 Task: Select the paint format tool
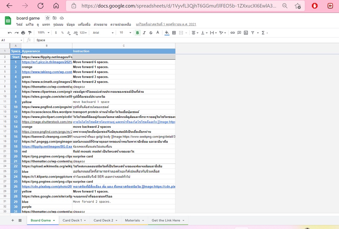pos(30,33)
